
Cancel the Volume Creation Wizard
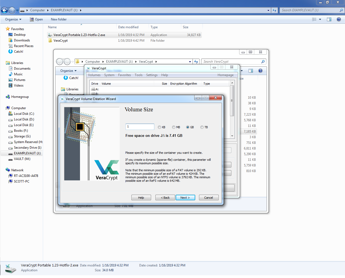click(x=208, y=198)
